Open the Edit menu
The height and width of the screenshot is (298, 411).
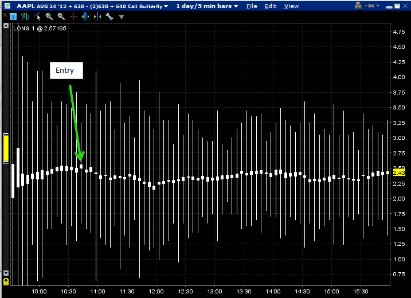(x=271, y=6)
